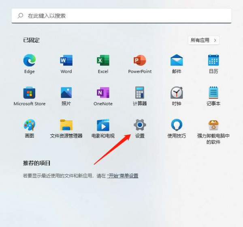Open the 邮件 mail app
Image resolution: width=243 pixels, height=227 pixels.
pos(177,60)
